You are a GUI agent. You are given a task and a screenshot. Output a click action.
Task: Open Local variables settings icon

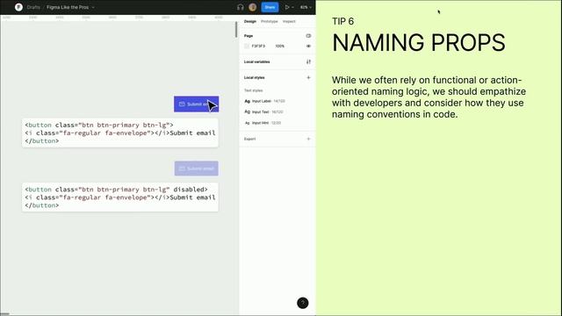(x=308, y=62)
